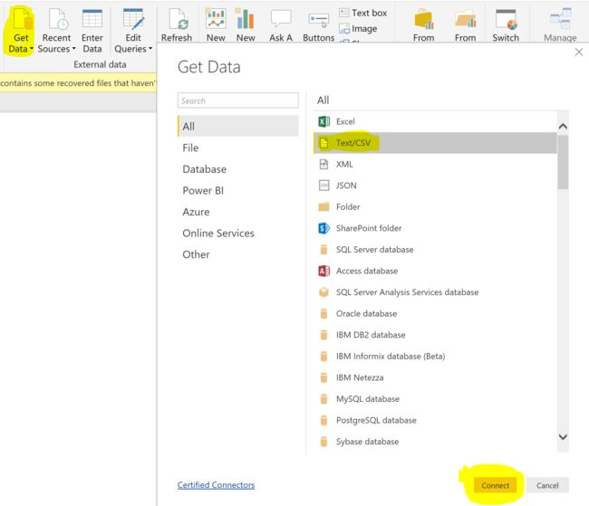Expand the Edit Queries dropdown arrow

click(150, 48)
